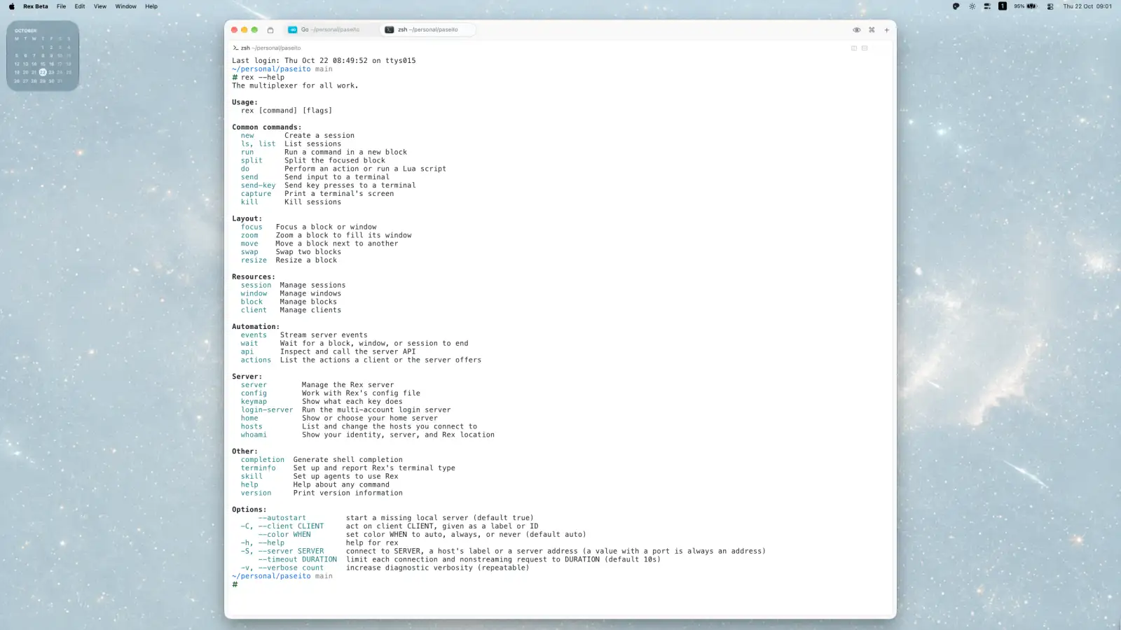Open the macOS Control Center icon

pos(1050,6)
